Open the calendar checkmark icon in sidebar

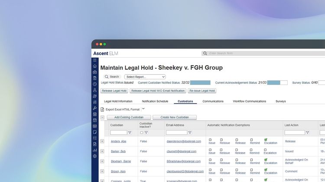[x=95, y=120]
